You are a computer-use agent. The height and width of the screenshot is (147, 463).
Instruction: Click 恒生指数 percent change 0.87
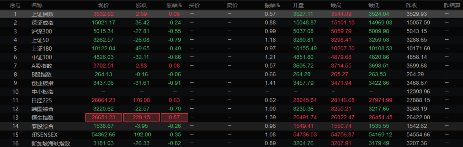174,117
